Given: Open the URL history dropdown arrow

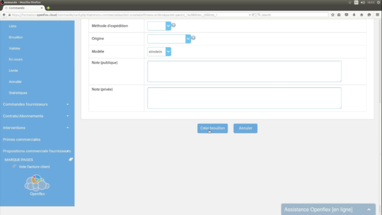Looking at the screenshot, I should [249, 15].
